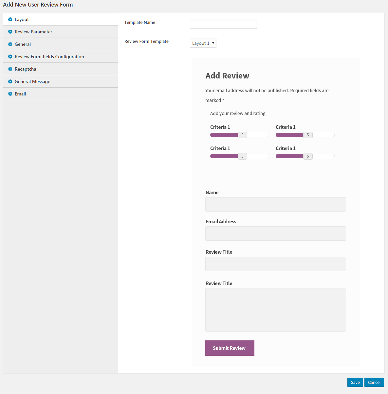Image resolution: width=388 pixels, height=394 pixels.
Task: Open the General Message tab
Action: point(32,81)
